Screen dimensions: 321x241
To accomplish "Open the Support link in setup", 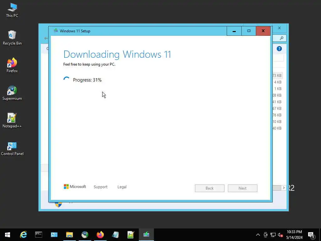I will coord(101,187).
